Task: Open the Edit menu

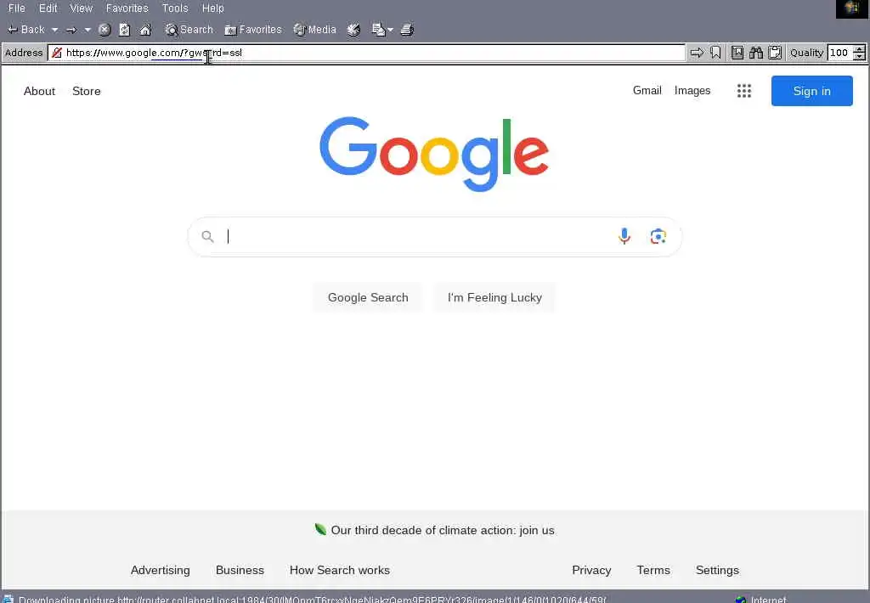Action: (48, 8)
